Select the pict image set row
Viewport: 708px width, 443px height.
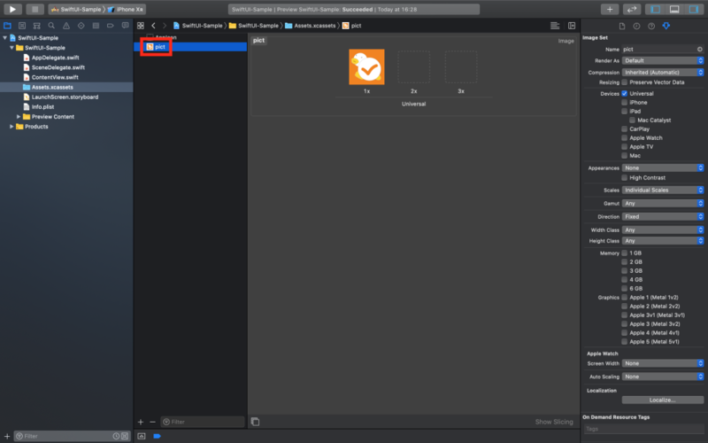[x=190, y=47]
